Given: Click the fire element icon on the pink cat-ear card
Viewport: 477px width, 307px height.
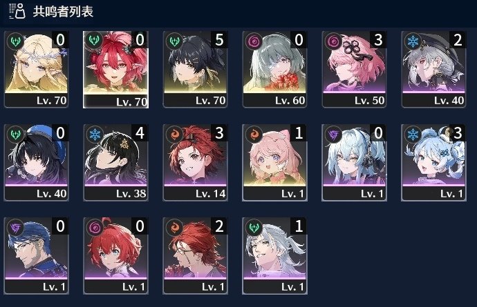Looking at the screenshot, I should [x=254, y=134].
